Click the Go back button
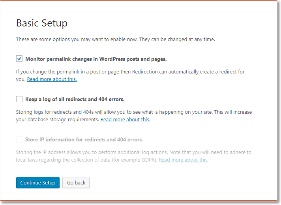281x205 pixels. (76, 182)
